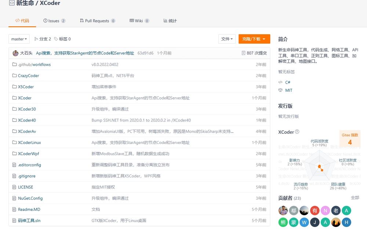
Task: Open the 文件 dropdown menu
Action: click(x=227, y=39)
